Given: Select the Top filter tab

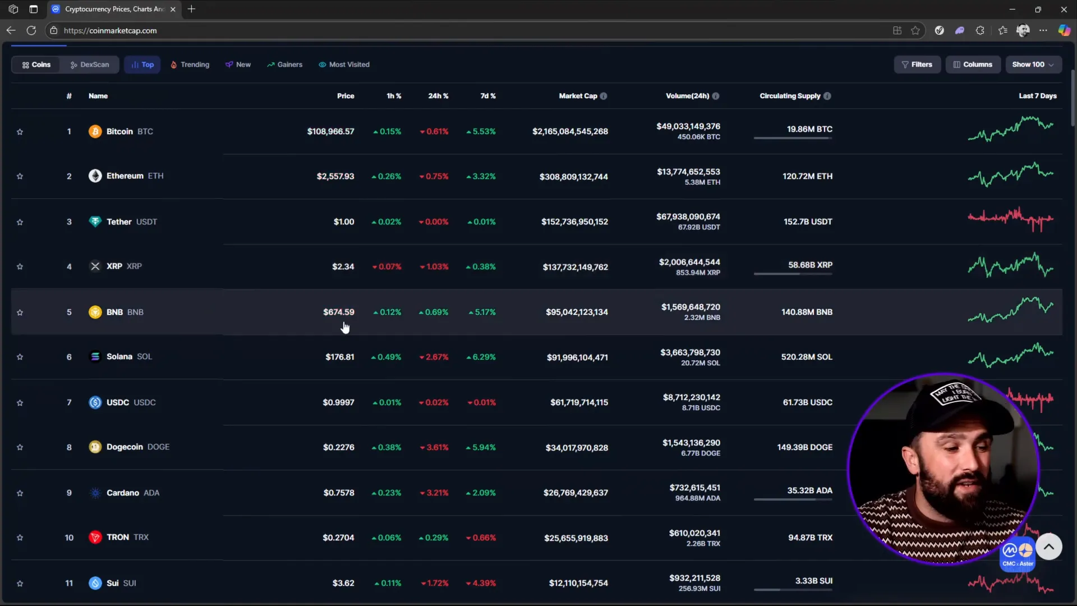Looking at the screenshot, I should [142, 65].
